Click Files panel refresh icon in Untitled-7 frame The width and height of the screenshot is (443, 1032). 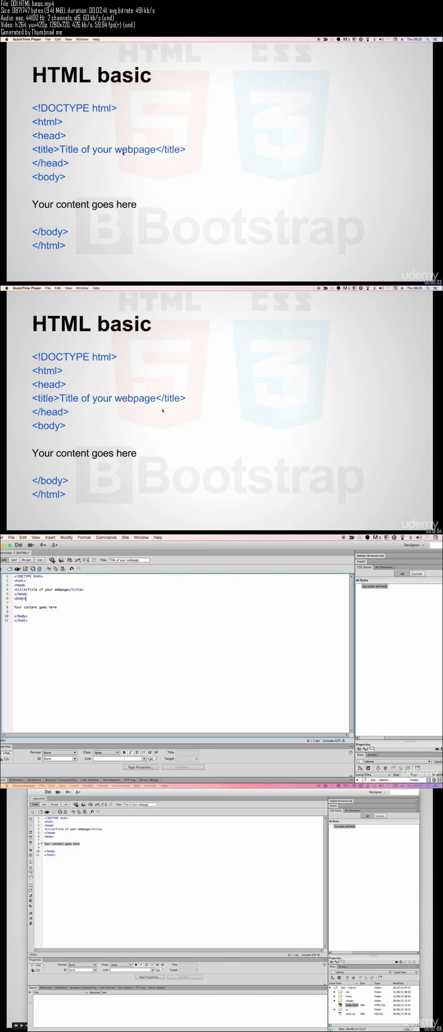[368, 768]
